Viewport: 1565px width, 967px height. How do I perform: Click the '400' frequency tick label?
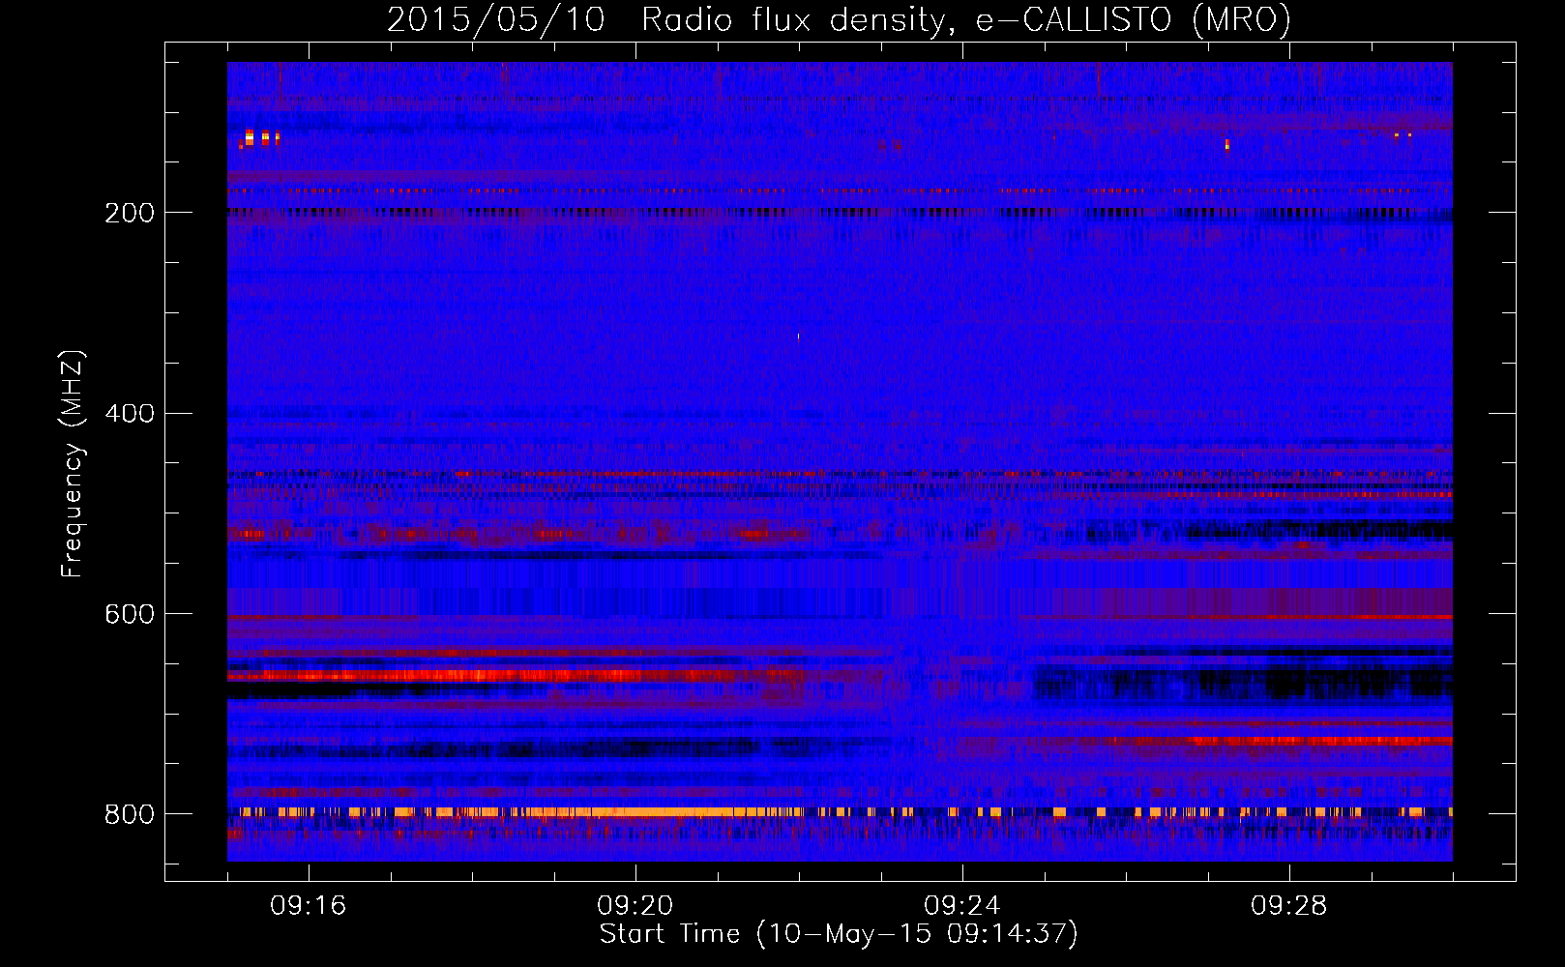point(130,414)
